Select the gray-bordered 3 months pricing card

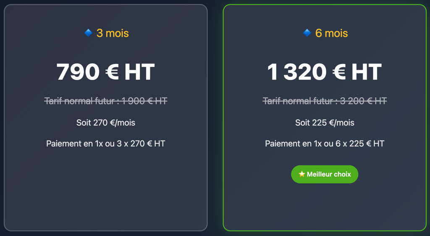point(106,194)
